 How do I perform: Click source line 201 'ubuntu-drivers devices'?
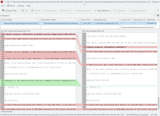(x=16, y=74)
